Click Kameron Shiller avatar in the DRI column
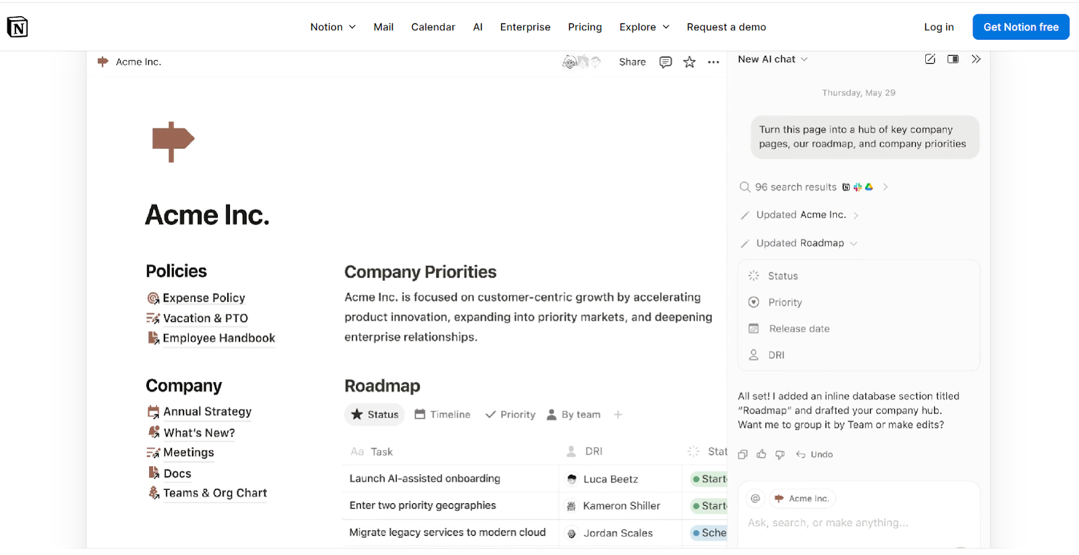Screen dimensions: 1079x555 (571, 506)
